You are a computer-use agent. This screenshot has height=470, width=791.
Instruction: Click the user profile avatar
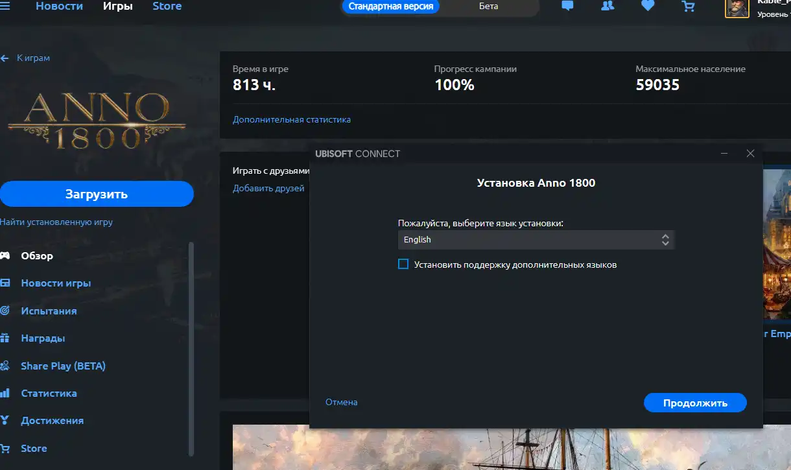pos(737,7)
